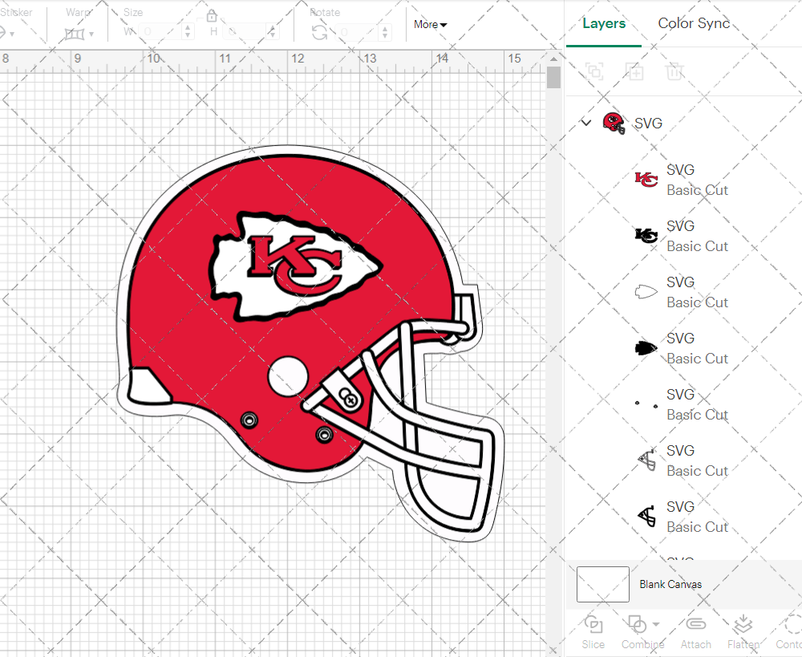The image size is (802, 657).
Task: Click the Rotate angle input field
Action: (x=357, y=32)
